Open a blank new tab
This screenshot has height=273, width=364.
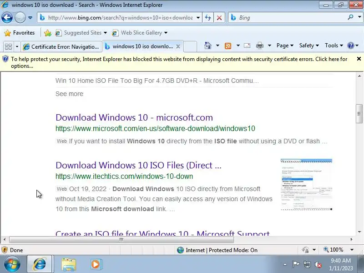(190, 46)
